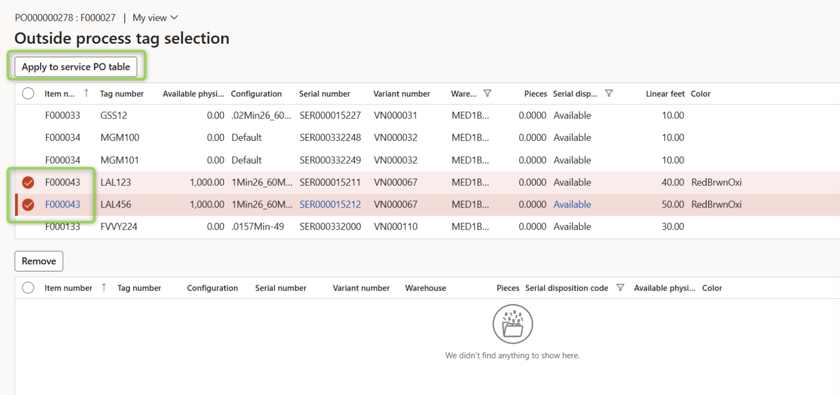
Task: Click the sort arrow on Item number header
Action: (86, 93)
